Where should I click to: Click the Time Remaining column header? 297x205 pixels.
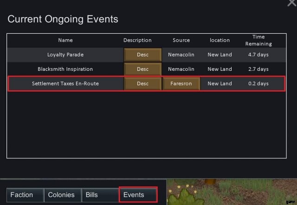tap(258, 40)
